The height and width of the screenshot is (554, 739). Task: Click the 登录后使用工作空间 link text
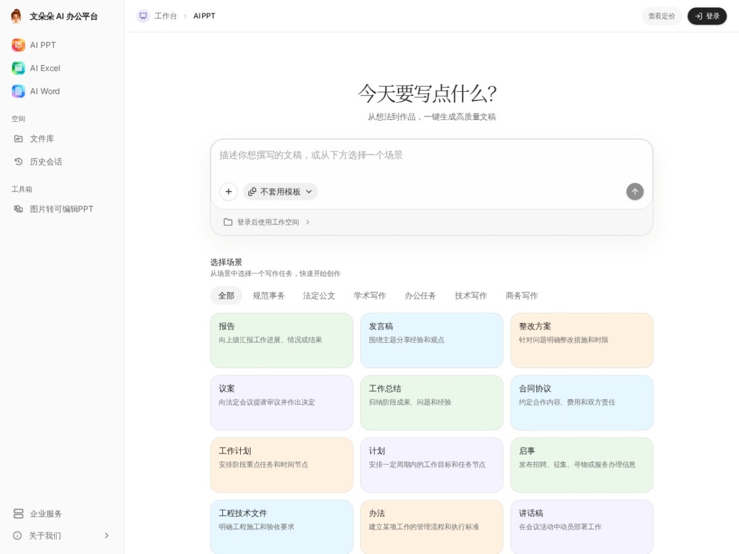(268, 222)
